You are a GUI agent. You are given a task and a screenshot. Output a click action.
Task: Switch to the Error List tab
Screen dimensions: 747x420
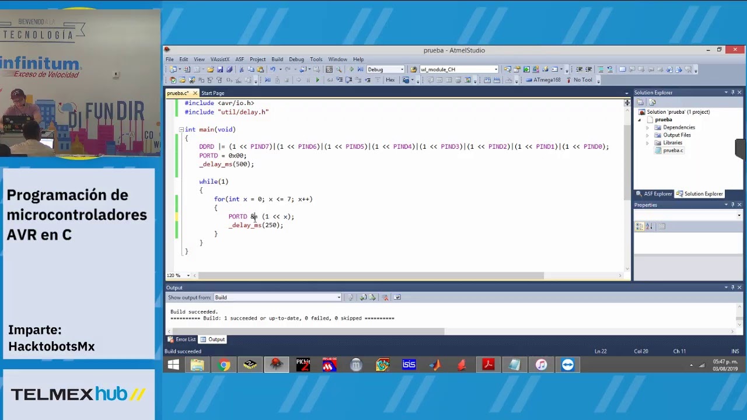tap(182, 339)
